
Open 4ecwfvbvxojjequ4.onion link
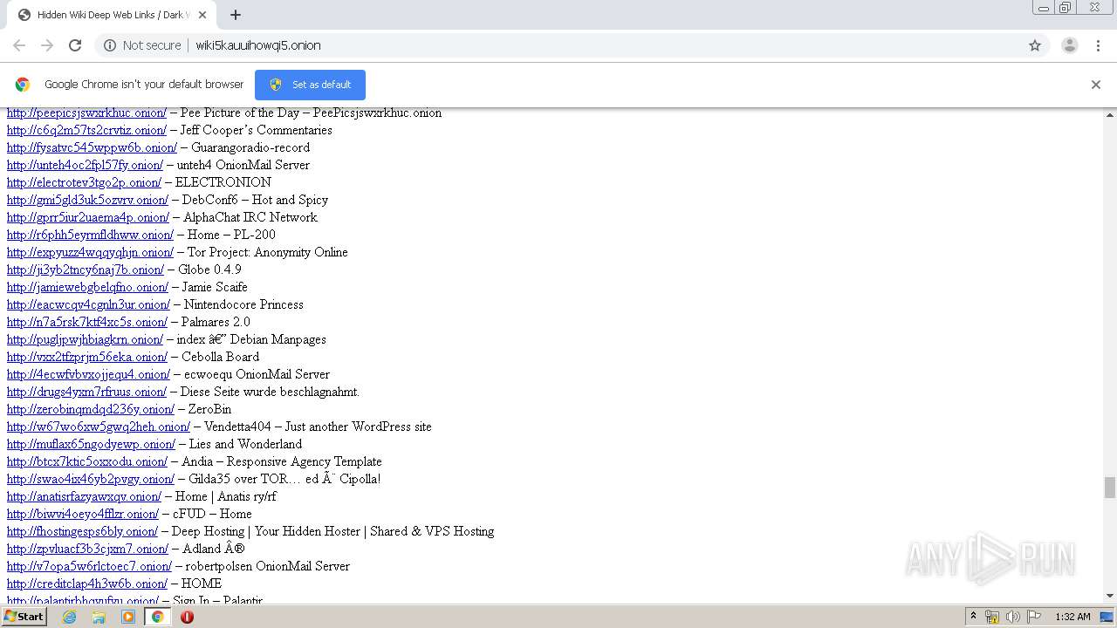[88, 374]
